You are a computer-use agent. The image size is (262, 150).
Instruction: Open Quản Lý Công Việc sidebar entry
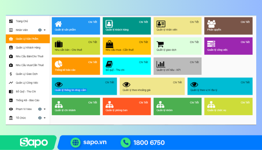[x=28, y=83]
